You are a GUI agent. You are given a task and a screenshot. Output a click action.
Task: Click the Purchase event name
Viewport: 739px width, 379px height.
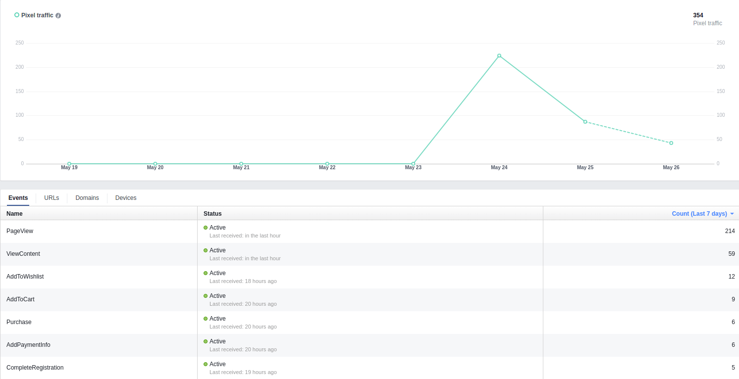tap(19, 322)
